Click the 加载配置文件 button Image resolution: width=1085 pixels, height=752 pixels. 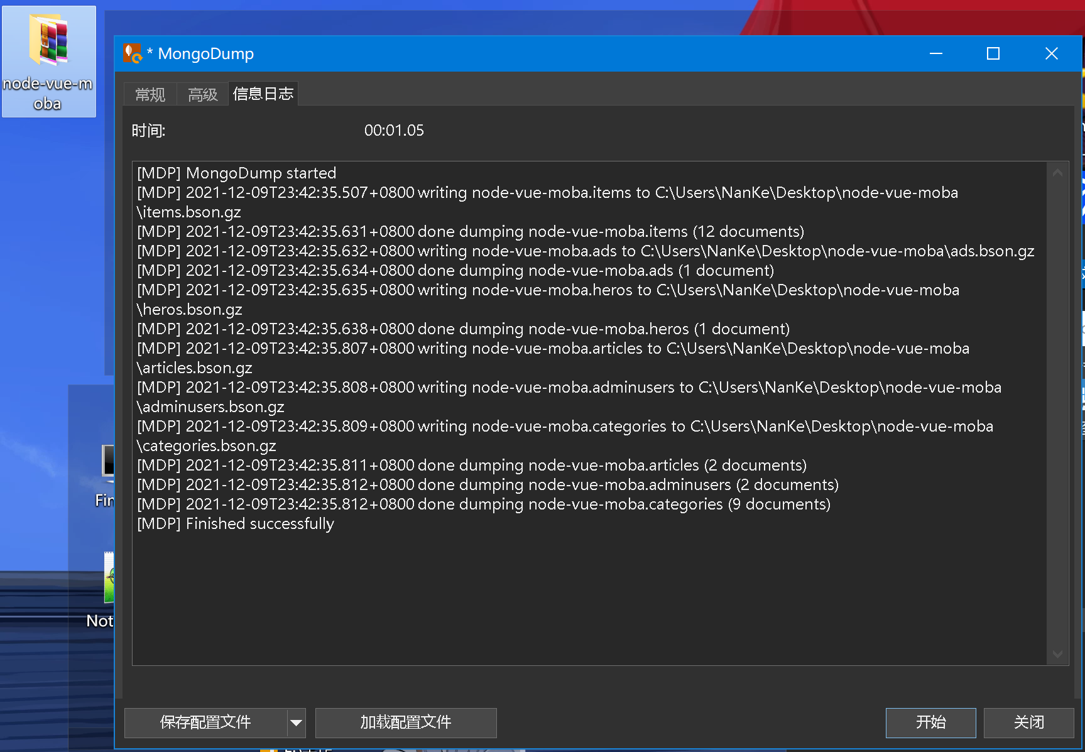tap(406, 722)
